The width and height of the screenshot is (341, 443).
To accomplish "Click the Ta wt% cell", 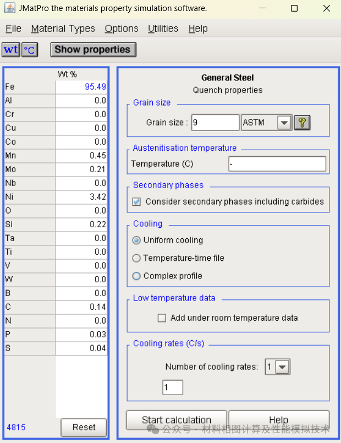I will click(x=81, y=238).
